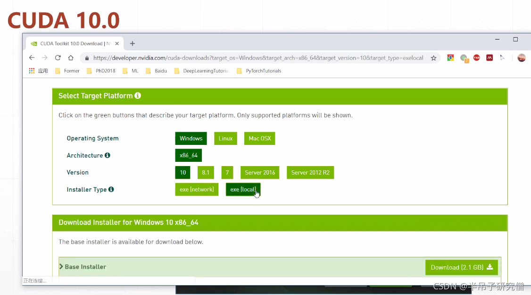Open the DeepLearningTutorial bookmarks folder
This screenshot has height=295, width=531.
201,71
